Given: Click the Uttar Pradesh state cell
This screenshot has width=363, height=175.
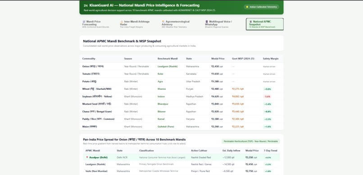Looking at the screenshot, I should coord(193,81).
